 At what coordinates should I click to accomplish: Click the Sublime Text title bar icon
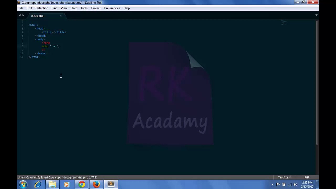coord(19,3)
